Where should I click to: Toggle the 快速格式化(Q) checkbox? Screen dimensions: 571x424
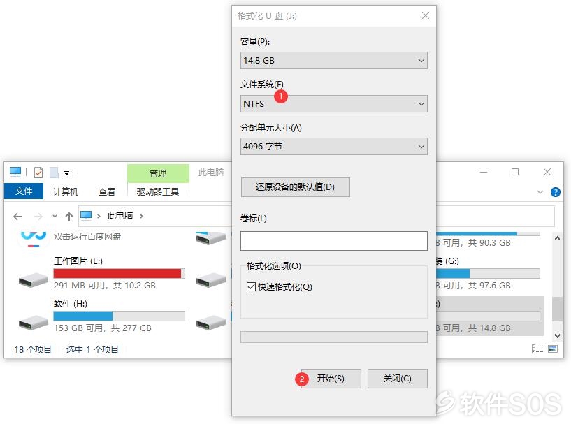point(251,287)
